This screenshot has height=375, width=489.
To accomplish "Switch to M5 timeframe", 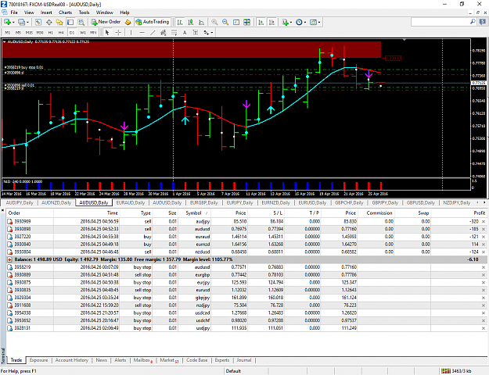I will click(x=19, y=32).
